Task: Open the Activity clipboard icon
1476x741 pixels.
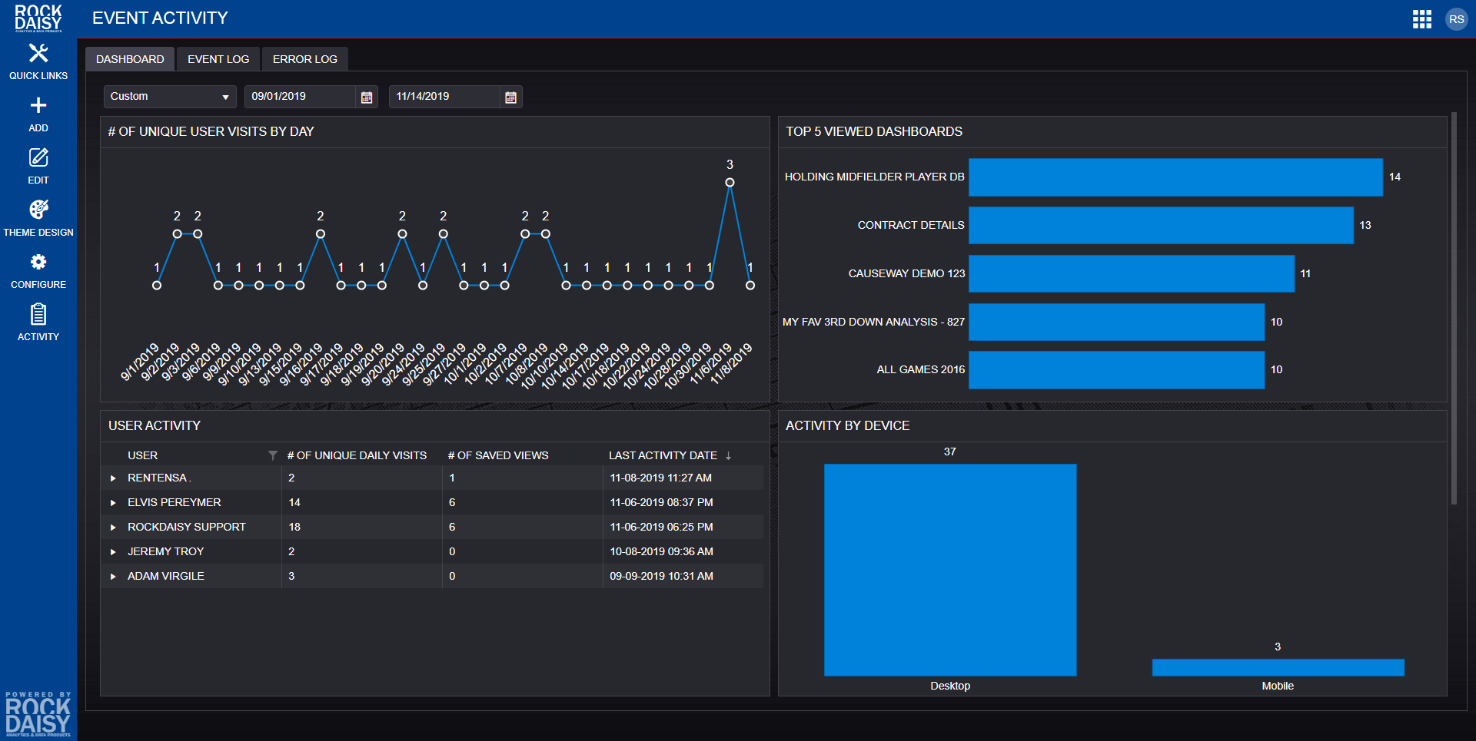Action: (38, 314)
